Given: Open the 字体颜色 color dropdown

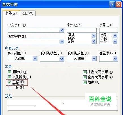Looking at the screenshot, I should (x=35, y=59).
